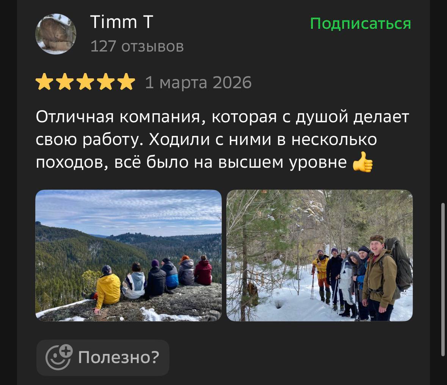This screenshot has width=447, height=385.
Task: Click the second yellow rating star
Action: 65,82
